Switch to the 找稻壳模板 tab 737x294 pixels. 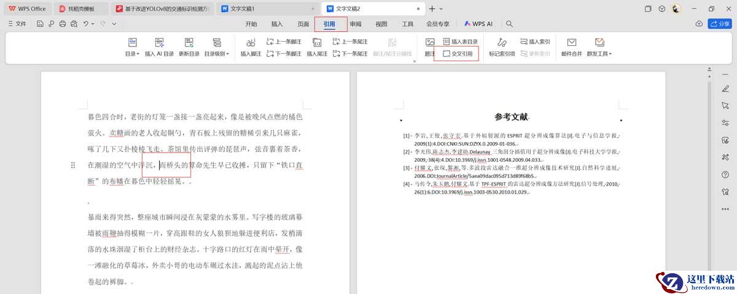point(82,9)
